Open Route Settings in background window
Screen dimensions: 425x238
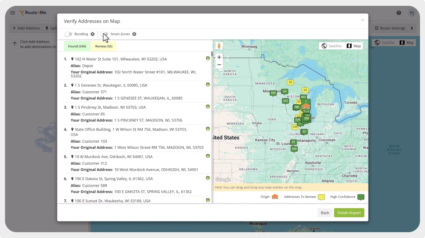(390, 28)
